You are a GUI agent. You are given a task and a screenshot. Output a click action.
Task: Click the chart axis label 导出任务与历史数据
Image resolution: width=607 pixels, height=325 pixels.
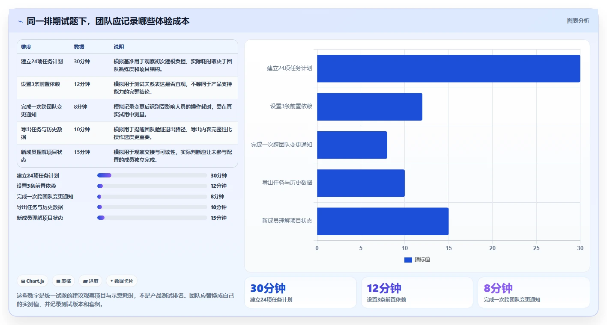pyautogui.click(x=287, y=183)
